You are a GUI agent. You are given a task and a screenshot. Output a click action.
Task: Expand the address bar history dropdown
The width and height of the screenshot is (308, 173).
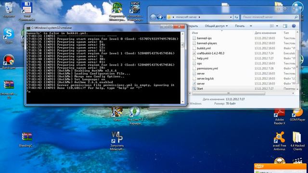point(231,17)
